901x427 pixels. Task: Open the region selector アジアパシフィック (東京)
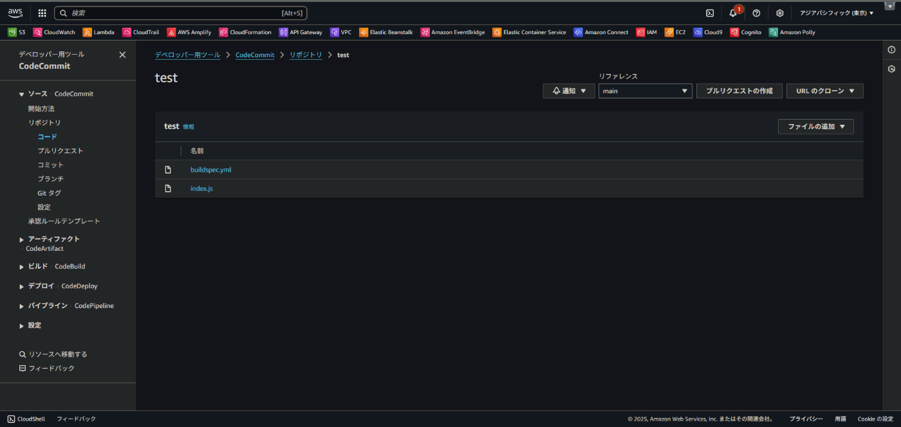click(x=837, y=13)
